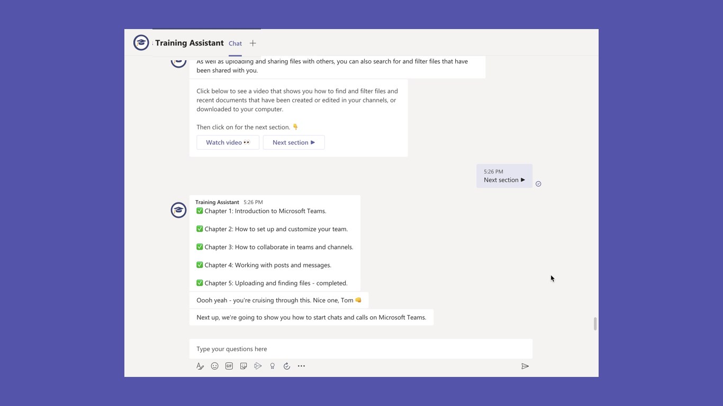Click the Watch video button

point(228,142)
